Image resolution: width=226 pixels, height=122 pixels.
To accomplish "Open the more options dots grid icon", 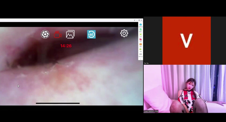I will click(141, 54).
